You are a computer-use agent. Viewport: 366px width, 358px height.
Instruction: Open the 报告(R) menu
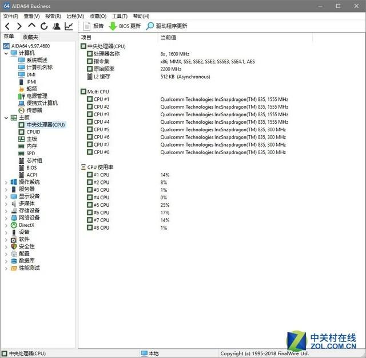[x=53, y=16]
